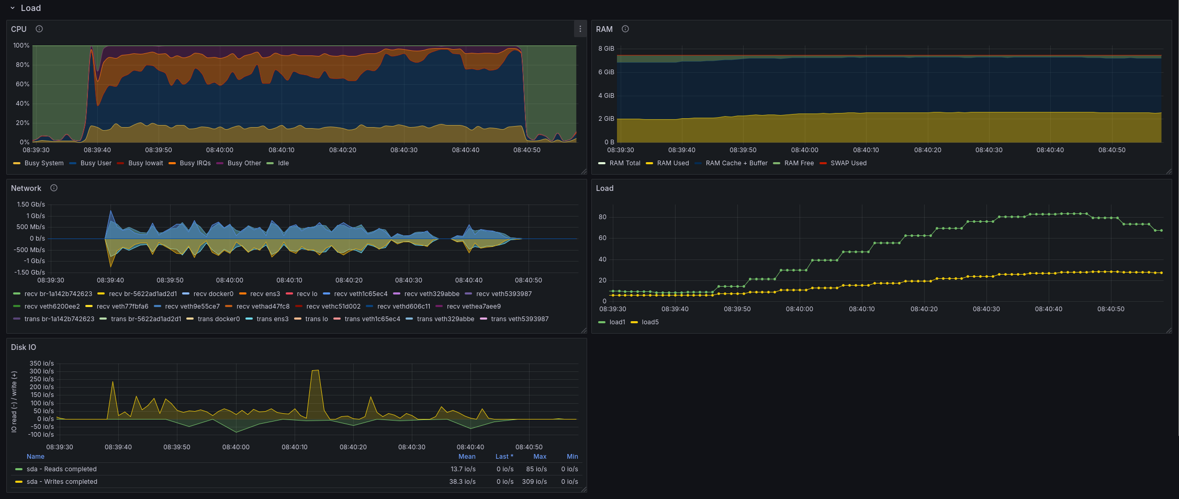This screenshot has height=499, width=1179.
Task: Click the resize handle of the load1/load5 panel
Action: (x=1169, y=331)
